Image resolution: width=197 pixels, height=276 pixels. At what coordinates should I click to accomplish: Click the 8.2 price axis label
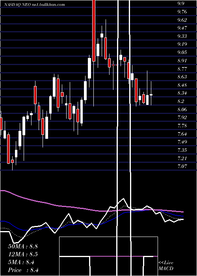tap(181, 101)
